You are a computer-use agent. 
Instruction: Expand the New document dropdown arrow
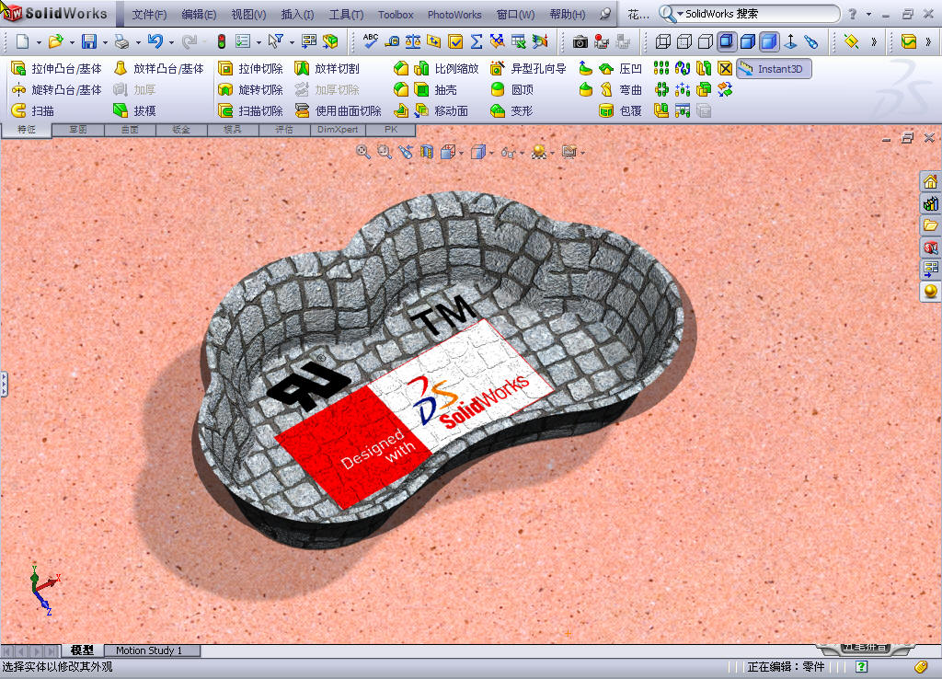click(39, 42)
